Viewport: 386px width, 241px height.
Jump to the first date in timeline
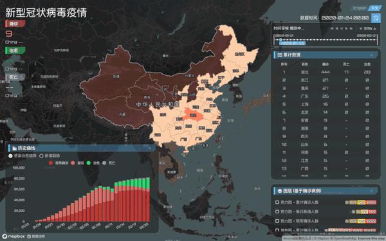[x=332, y=28]
